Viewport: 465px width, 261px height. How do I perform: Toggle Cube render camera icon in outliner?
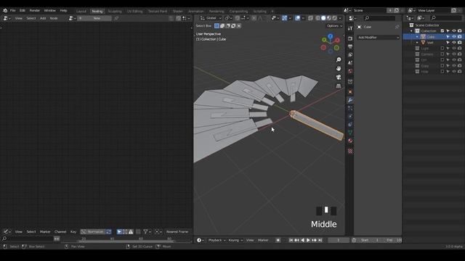click(459, 37)
